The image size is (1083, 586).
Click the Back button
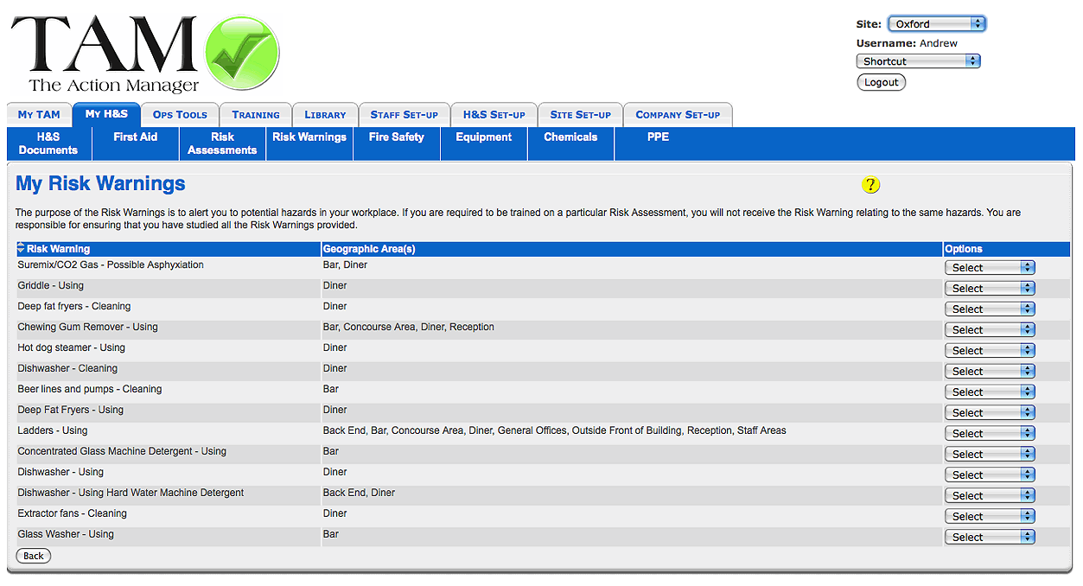click(x=34, y=556)
